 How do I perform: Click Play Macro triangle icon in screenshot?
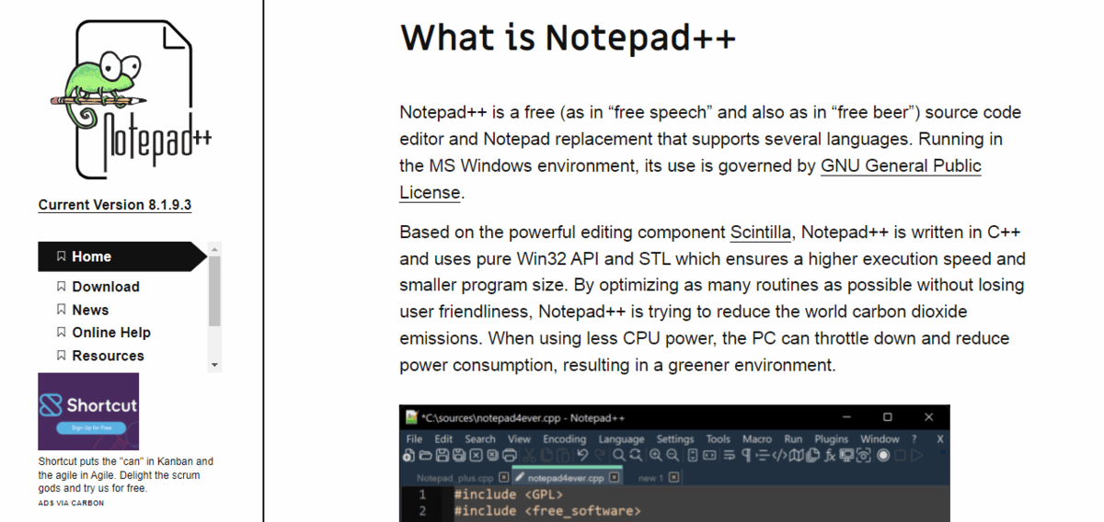tap(916, 455)
